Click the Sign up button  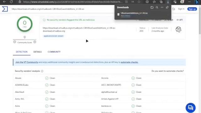[x=192, y=9]
